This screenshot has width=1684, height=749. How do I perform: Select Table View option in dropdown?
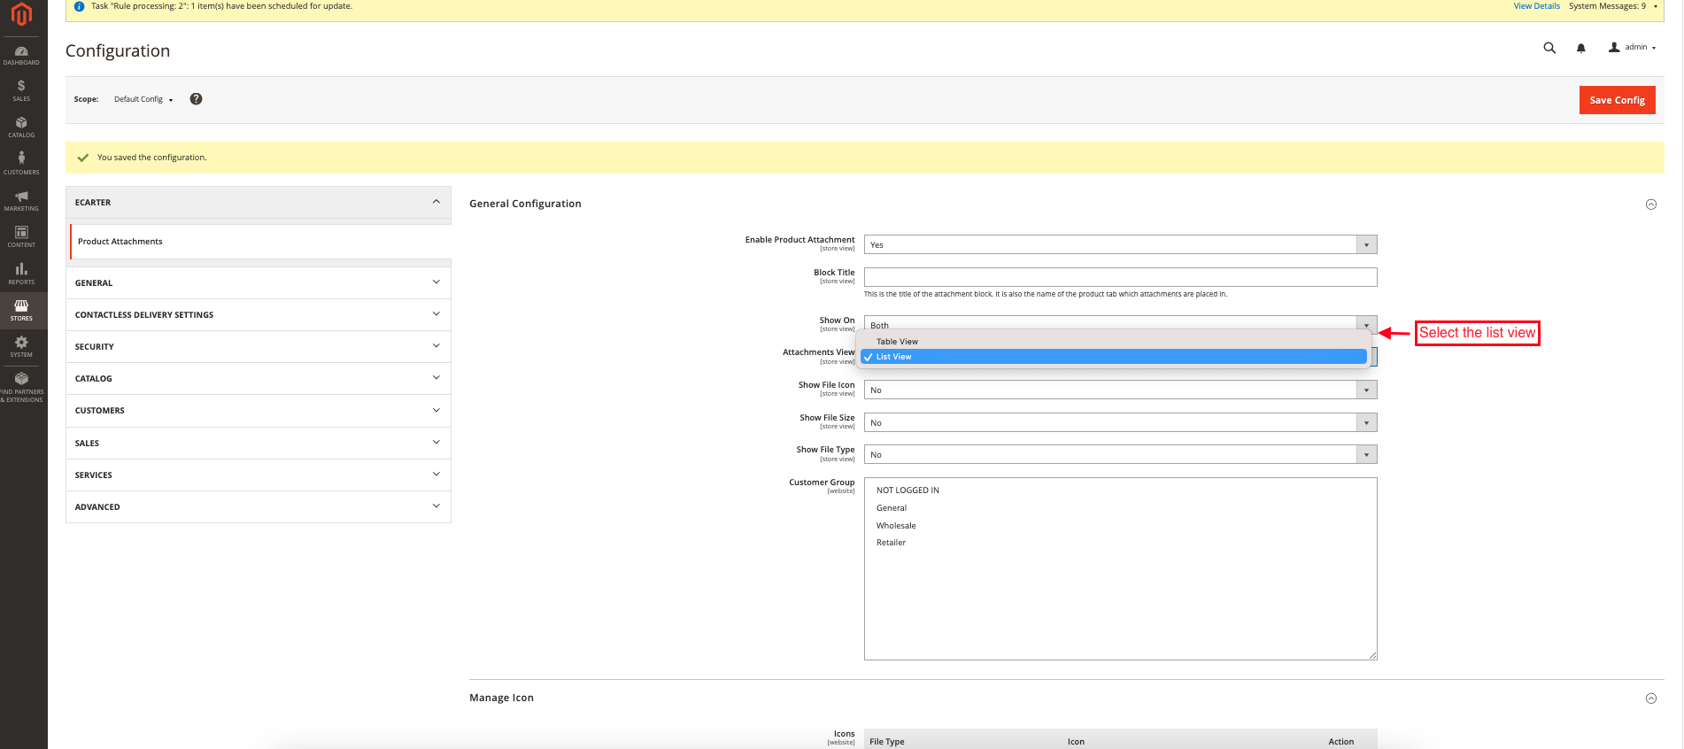pyautogui.click(x=897, y=342)
